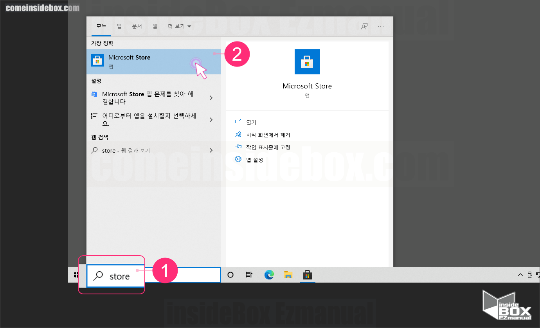This screenshot has height=328, width=540.
Task: Launch Microsoft Edge from taskbar
Action: pos(269,275)
